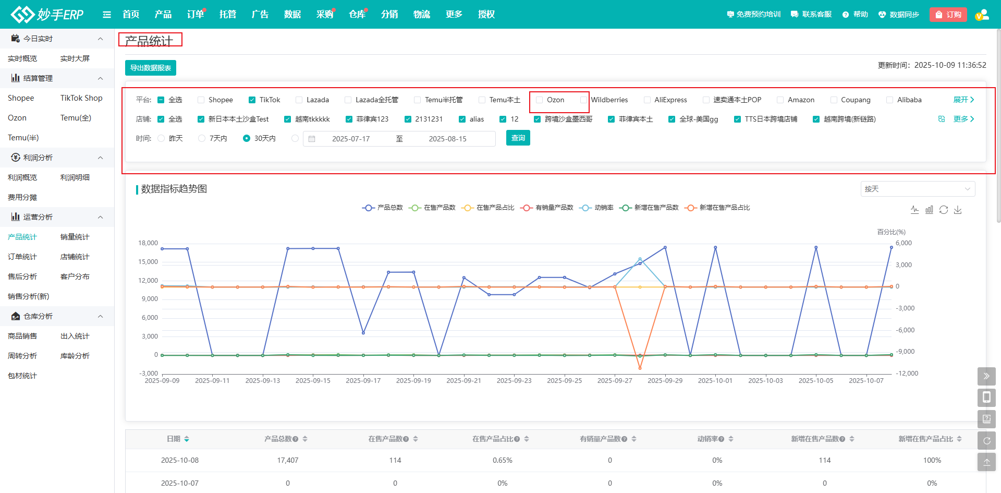The height and width of the screenshot is (493, 1001).
Task: Click the back-to-top arrow icon
Action: tap(986, 462)
